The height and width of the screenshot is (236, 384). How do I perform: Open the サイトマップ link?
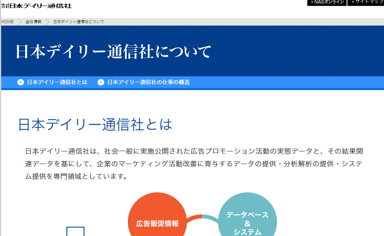[366, 2]
